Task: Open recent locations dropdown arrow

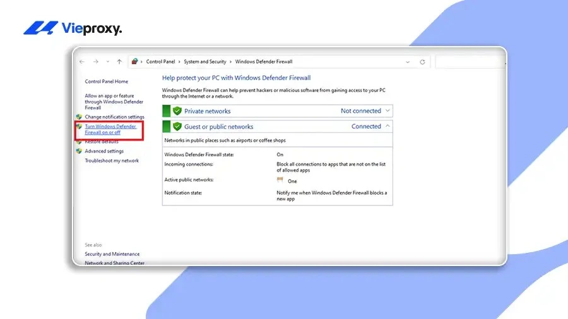Action: click(107, 62)
